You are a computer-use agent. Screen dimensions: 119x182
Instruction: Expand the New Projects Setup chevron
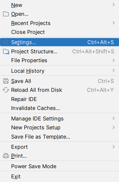113,127
